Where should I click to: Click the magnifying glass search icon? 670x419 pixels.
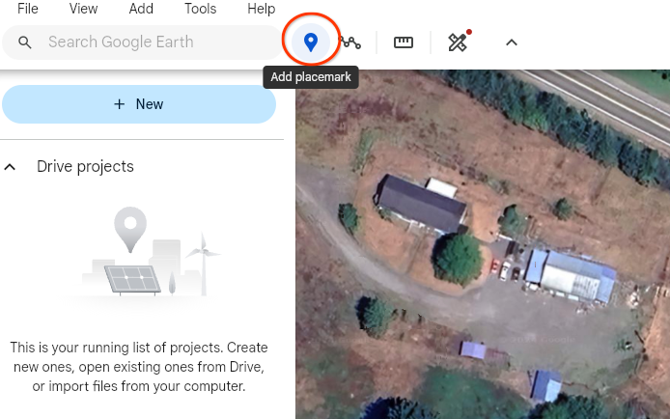25,42
